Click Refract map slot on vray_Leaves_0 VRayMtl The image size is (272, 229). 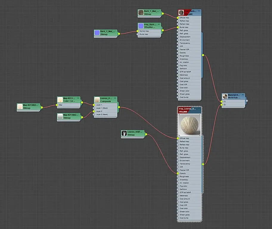[x=189, y=145]
